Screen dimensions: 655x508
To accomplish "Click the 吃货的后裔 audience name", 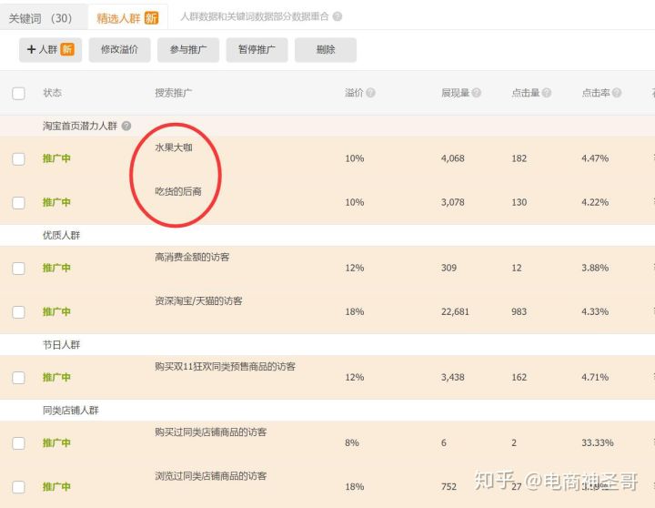I will pos(177,191).
